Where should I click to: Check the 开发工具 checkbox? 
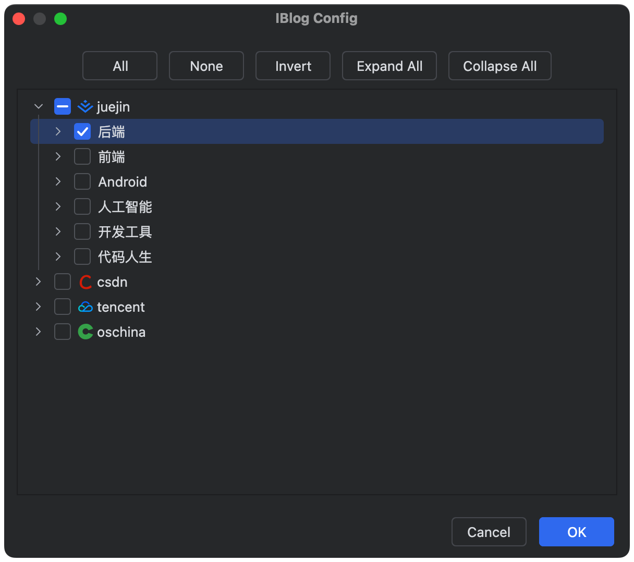click(82, 232)
